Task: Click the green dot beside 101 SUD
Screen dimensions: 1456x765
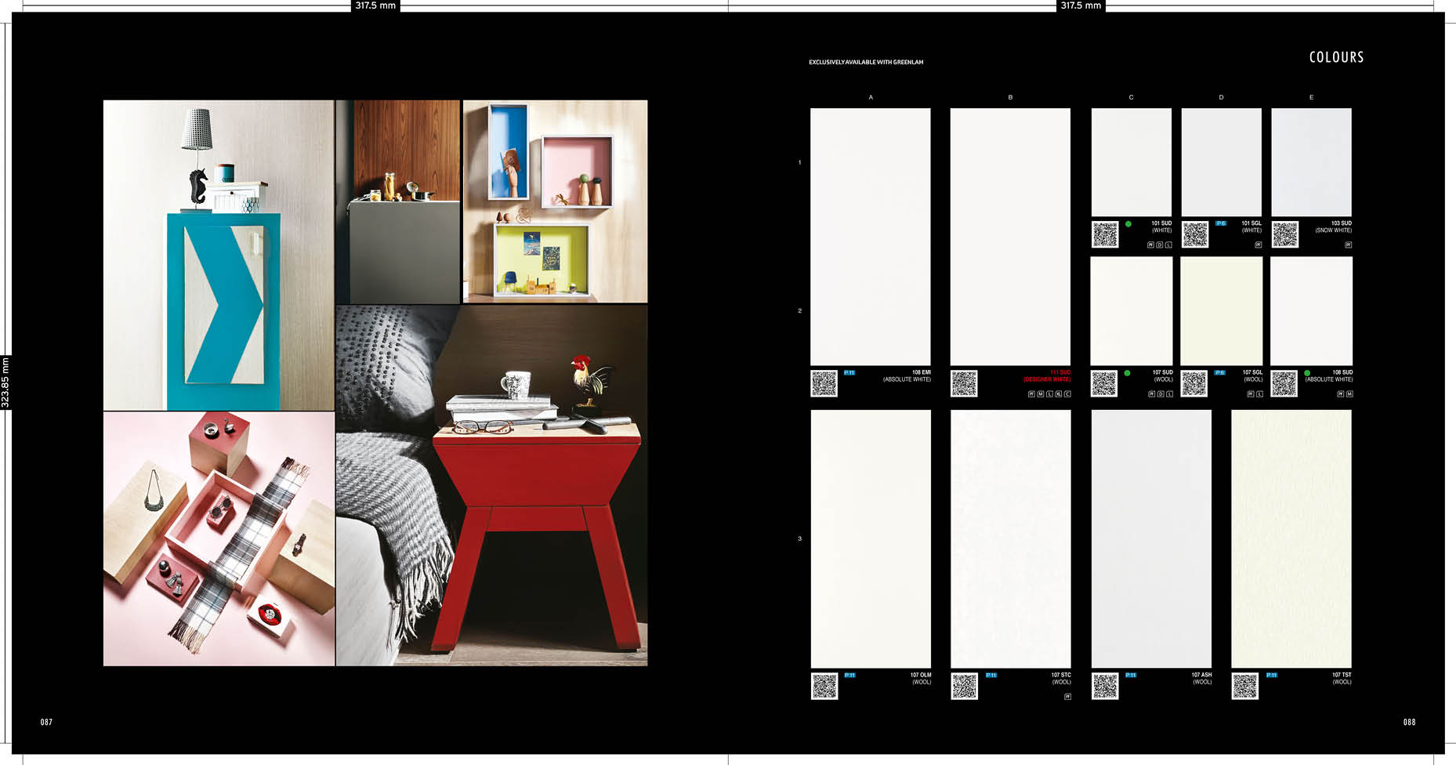Action: click(x=1128, y=224)
